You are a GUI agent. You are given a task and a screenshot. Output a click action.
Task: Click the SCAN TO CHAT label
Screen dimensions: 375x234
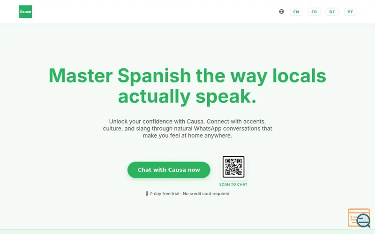pyautogui.click(x=233, y=184)
